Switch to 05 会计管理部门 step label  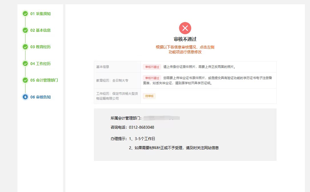click(x=44, y=80)
